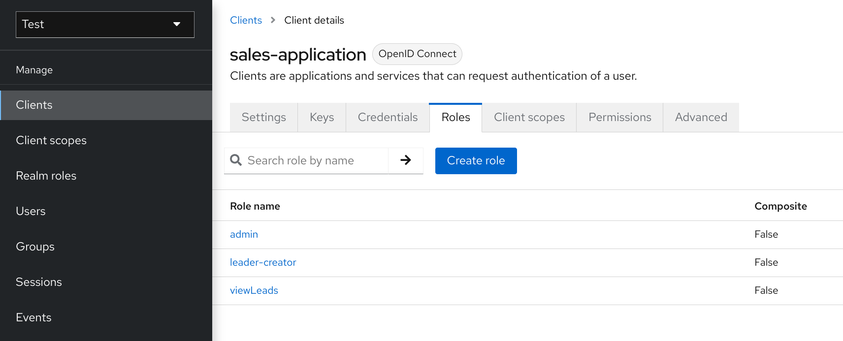The image size is (843, 341).
Task: Select Events in the sidebar
Action: click(x=33, y=318)
